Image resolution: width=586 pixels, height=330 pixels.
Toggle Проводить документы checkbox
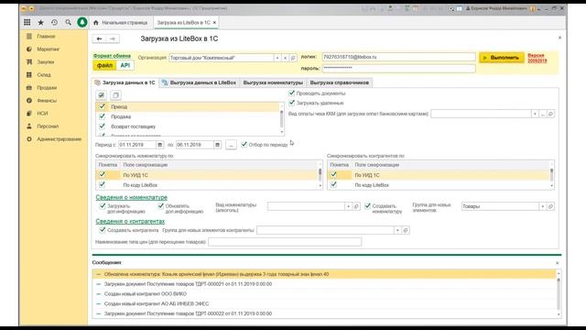click(291, 93)
